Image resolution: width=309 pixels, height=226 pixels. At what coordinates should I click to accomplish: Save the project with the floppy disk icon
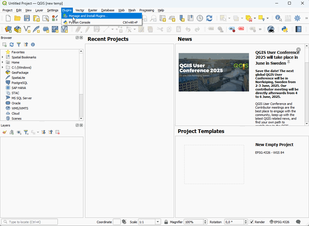27,18
